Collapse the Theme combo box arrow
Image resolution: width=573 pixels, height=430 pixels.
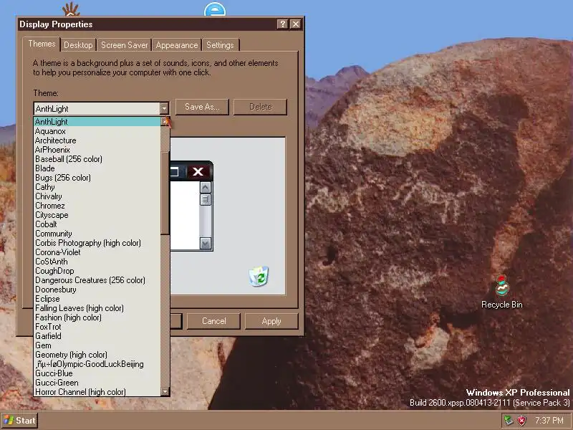[x=164, y=109]
